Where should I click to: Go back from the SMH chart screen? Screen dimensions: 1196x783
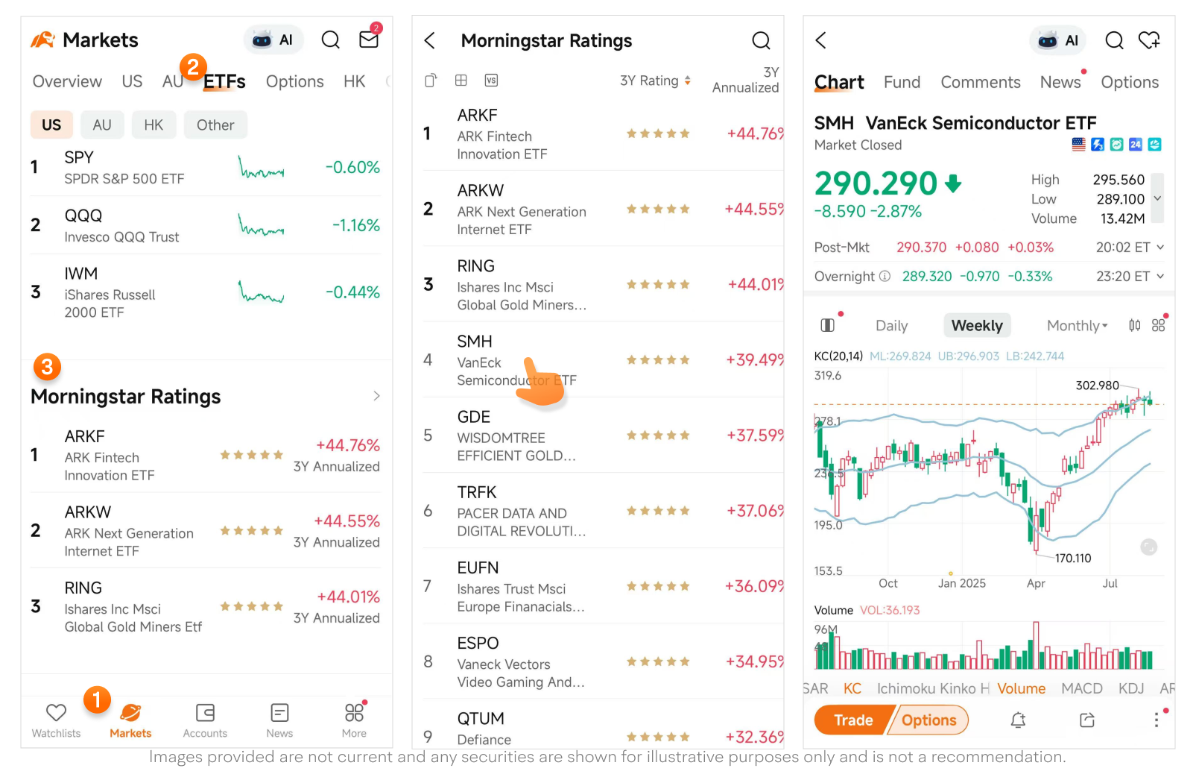[820, 40]
